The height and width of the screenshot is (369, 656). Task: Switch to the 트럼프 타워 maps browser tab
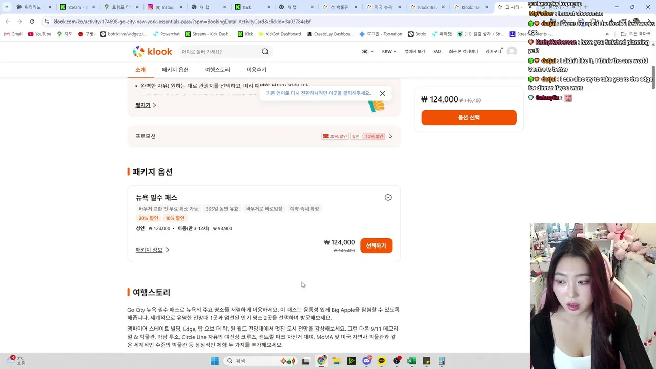click(120, 7)
